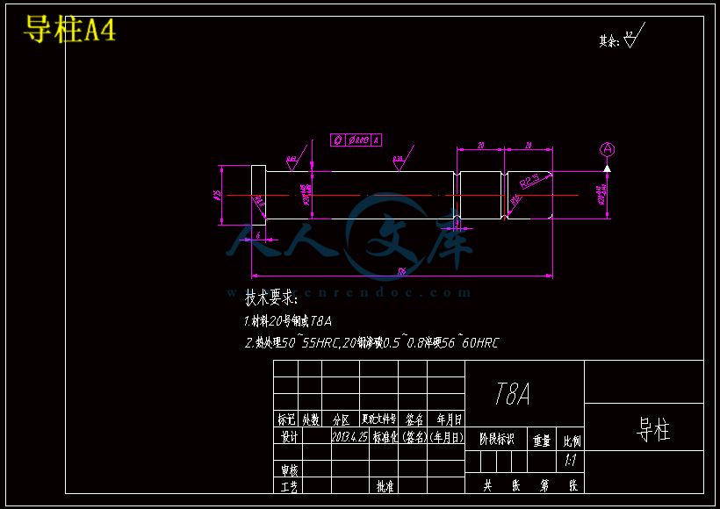Select the '标记' title block cell

point(286,419)
